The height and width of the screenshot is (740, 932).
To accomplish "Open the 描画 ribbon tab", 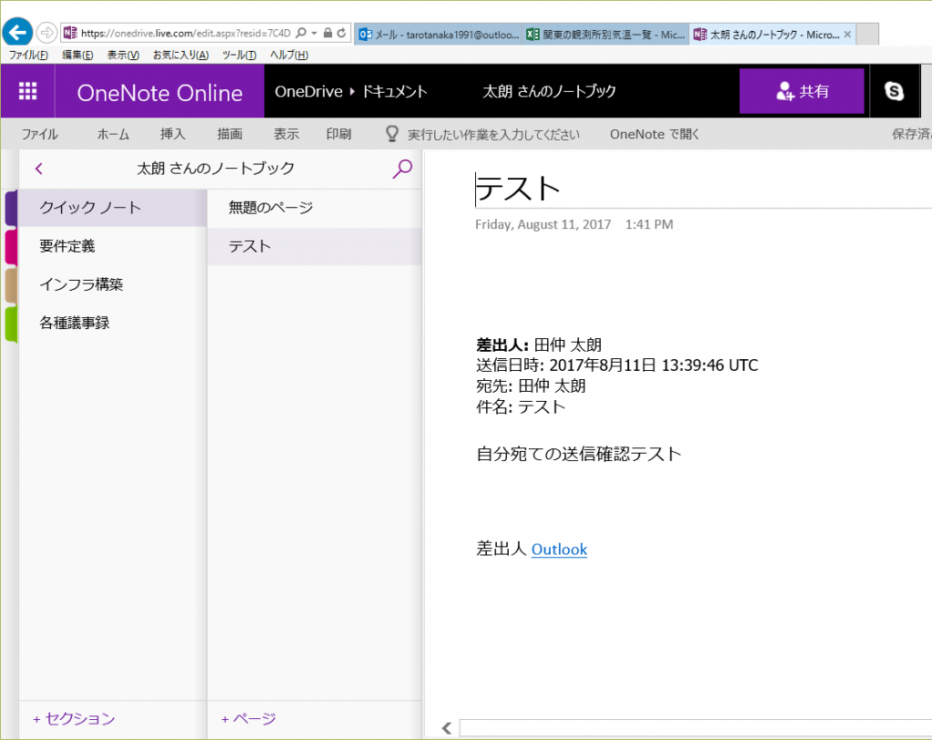I will (x=229, y=135).
